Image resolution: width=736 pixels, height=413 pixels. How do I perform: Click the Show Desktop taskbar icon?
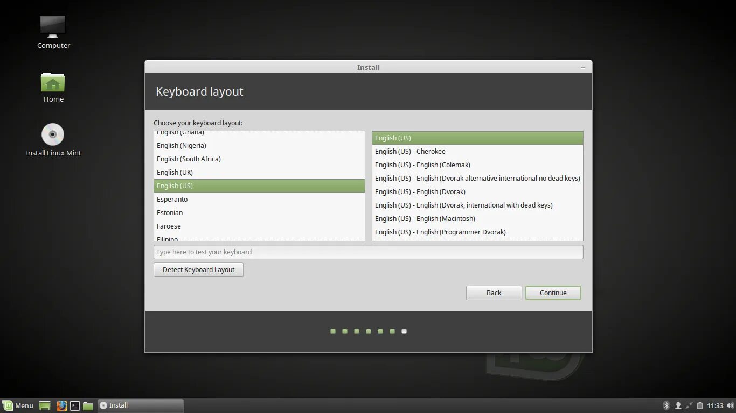45,405
